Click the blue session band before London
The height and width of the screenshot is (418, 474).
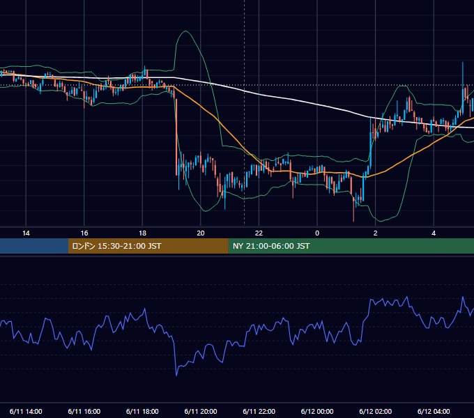(34, 246)
